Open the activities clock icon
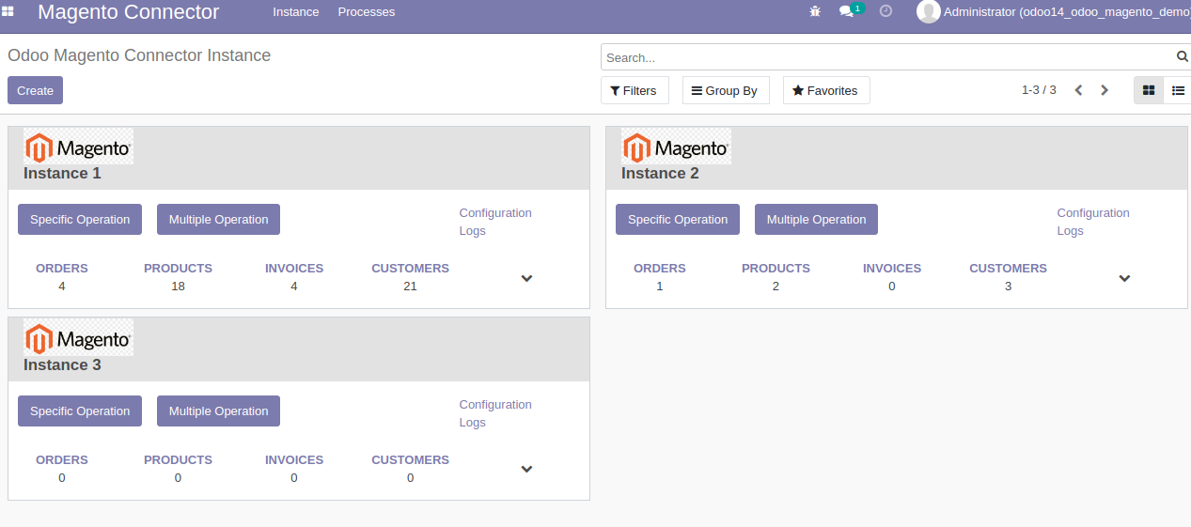The height and width of the screenshot is (527, 1191). [x=885, y=11]
